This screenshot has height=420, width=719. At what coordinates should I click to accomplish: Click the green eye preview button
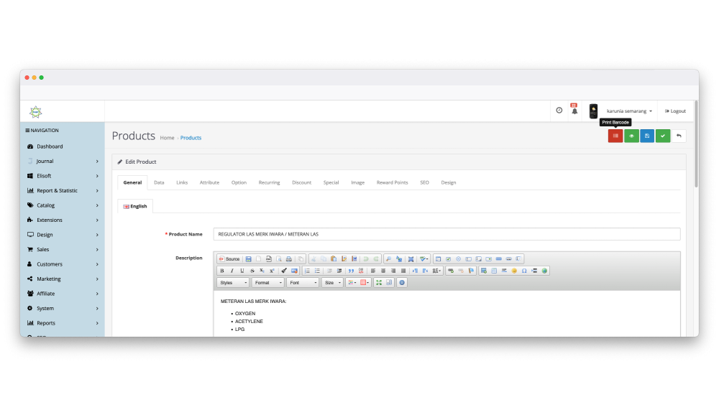coord(631,136)
